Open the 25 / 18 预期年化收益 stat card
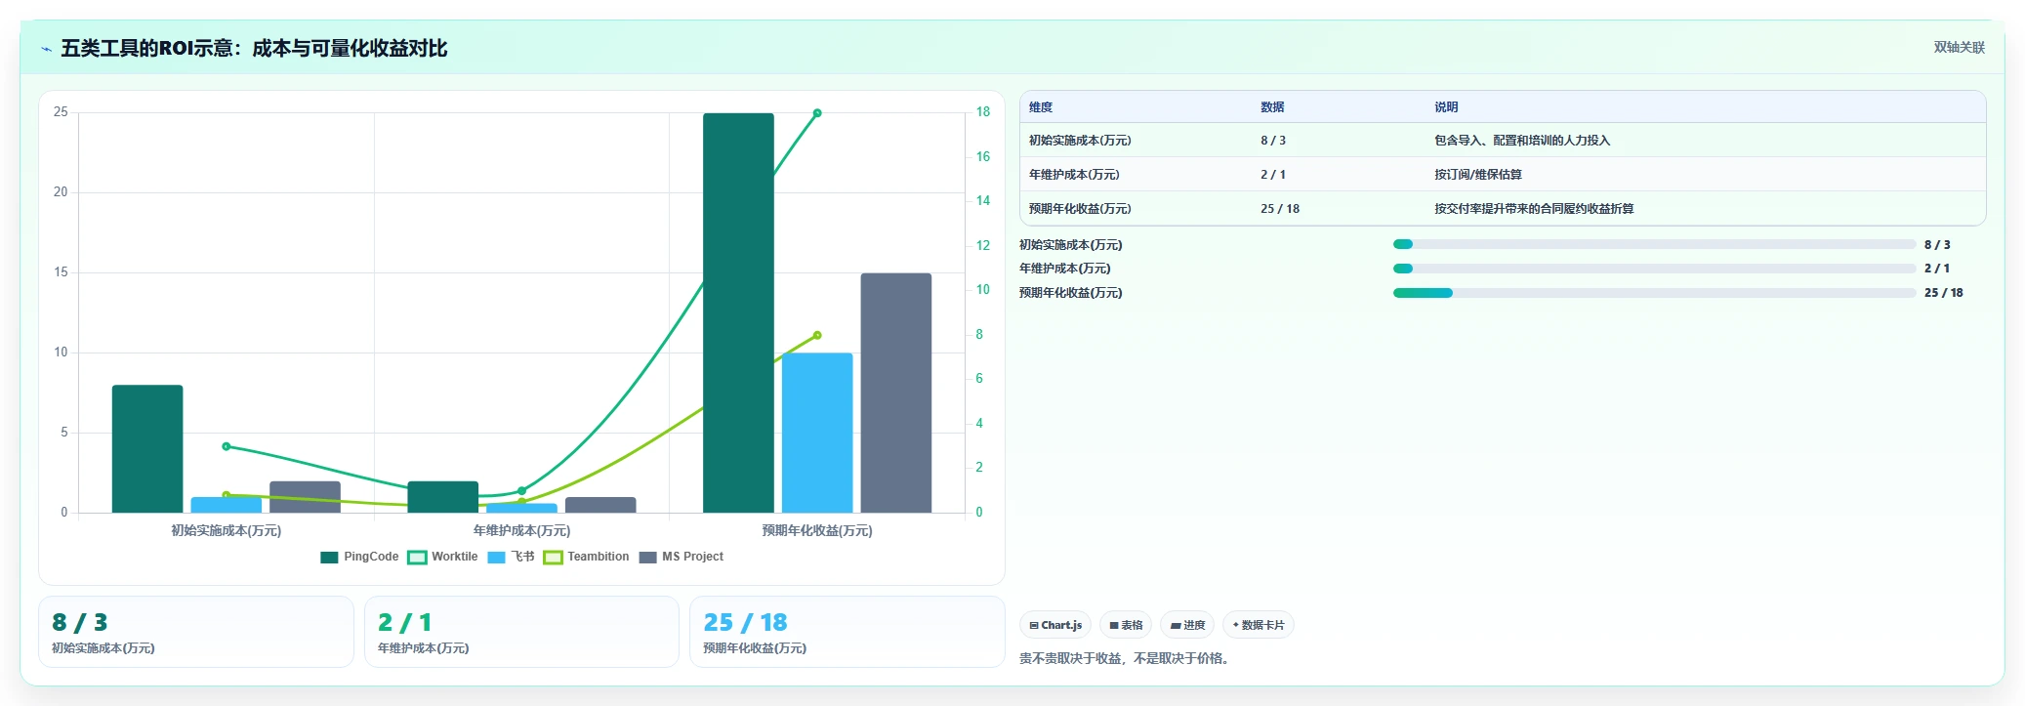Viewport: 2025px width, 706px height. click(x=847, y=632)
